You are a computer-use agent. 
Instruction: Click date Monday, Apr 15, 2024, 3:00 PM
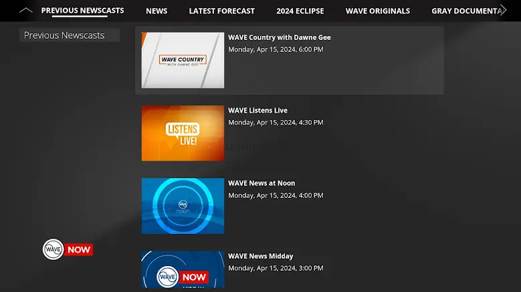(x=276, y=268)
